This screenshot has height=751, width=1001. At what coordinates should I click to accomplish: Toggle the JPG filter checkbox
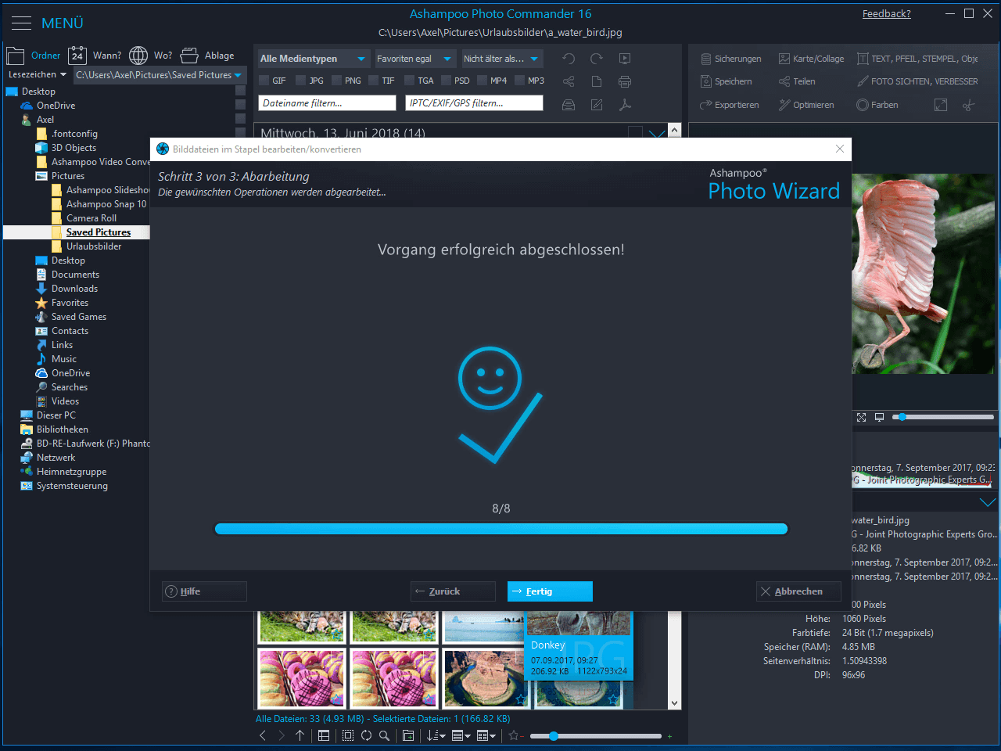pos(301,81)
